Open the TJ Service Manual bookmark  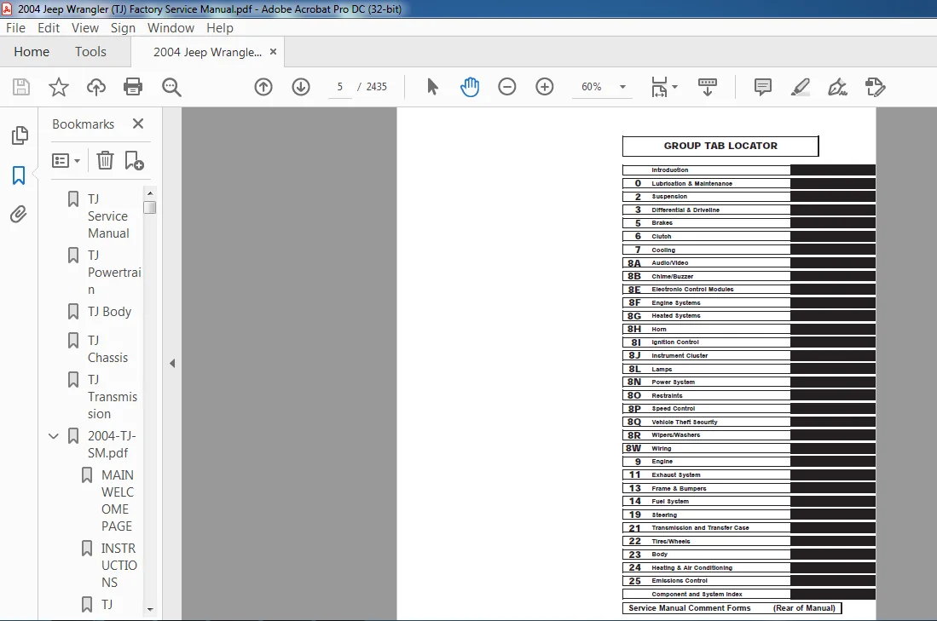tap(107, 216)
